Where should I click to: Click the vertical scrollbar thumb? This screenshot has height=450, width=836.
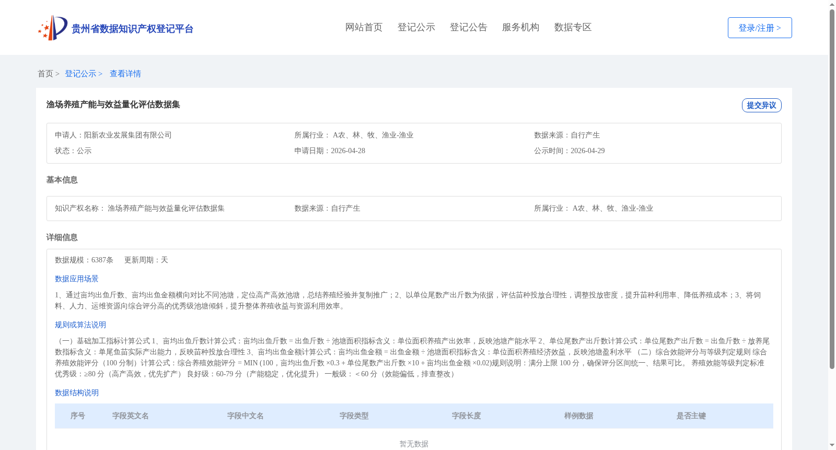tap(832, 189)
